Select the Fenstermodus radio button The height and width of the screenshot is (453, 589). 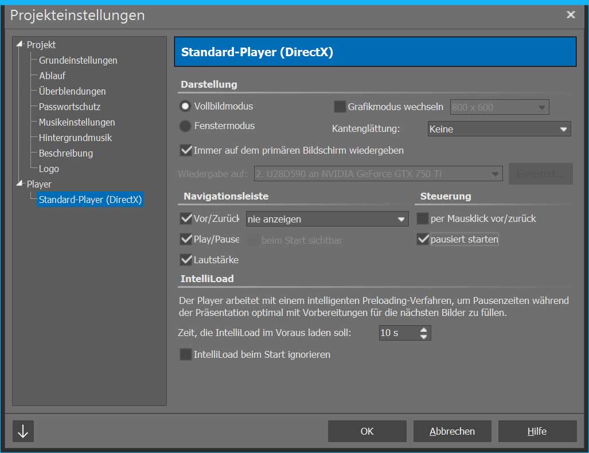pos(185,126)
